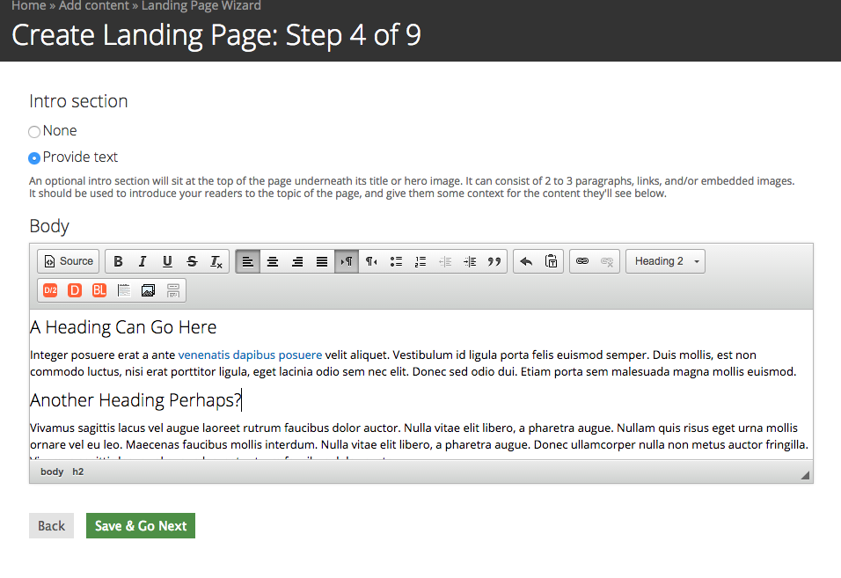Insert an image with the picture icon

coord(149,290)
